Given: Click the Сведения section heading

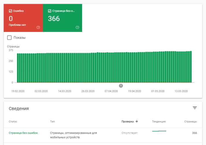Looking at the screenshot, I should tap(19, 108).
